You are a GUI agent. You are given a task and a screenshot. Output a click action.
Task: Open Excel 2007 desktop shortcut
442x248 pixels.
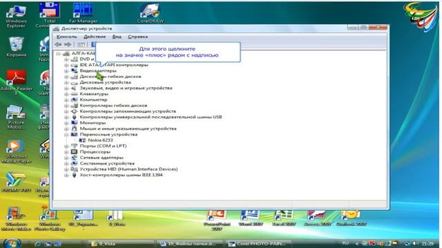[284, 218]
